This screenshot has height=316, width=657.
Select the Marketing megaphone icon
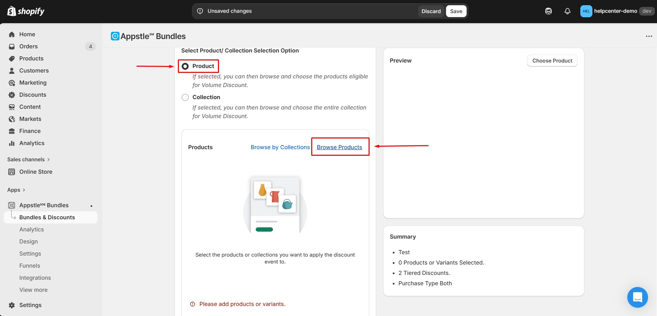tap(11, 83)
